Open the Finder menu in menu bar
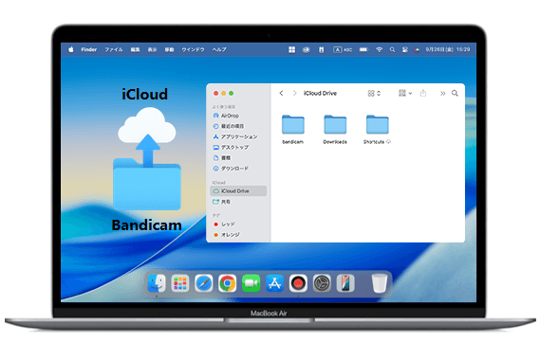541x341 pixels. 89,49
